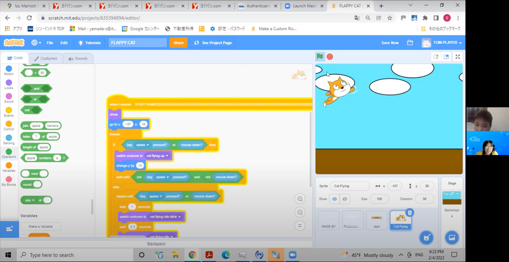
Task: Hide the sprite with crossed eye icon
Action: pyautogui.click(x=345, y=199)
